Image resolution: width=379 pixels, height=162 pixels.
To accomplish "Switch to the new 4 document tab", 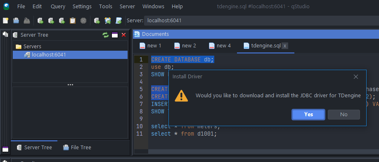I will [220, 46].
